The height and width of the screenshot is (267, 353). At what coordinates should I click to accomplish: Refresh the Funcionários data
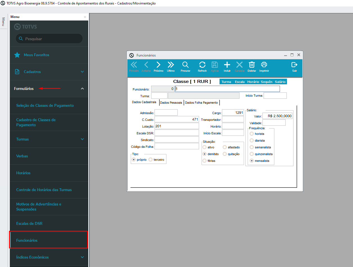point(202,67)
